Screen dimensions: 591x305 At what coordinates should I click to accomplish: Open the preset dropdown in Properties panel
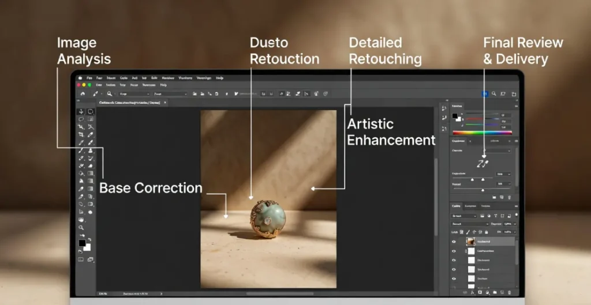click(497, 150)
